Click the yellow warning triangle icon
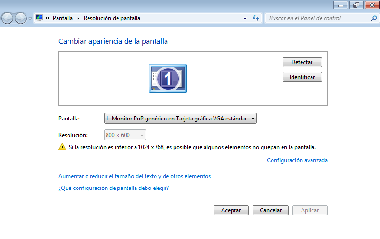 (x=62, y=147)
